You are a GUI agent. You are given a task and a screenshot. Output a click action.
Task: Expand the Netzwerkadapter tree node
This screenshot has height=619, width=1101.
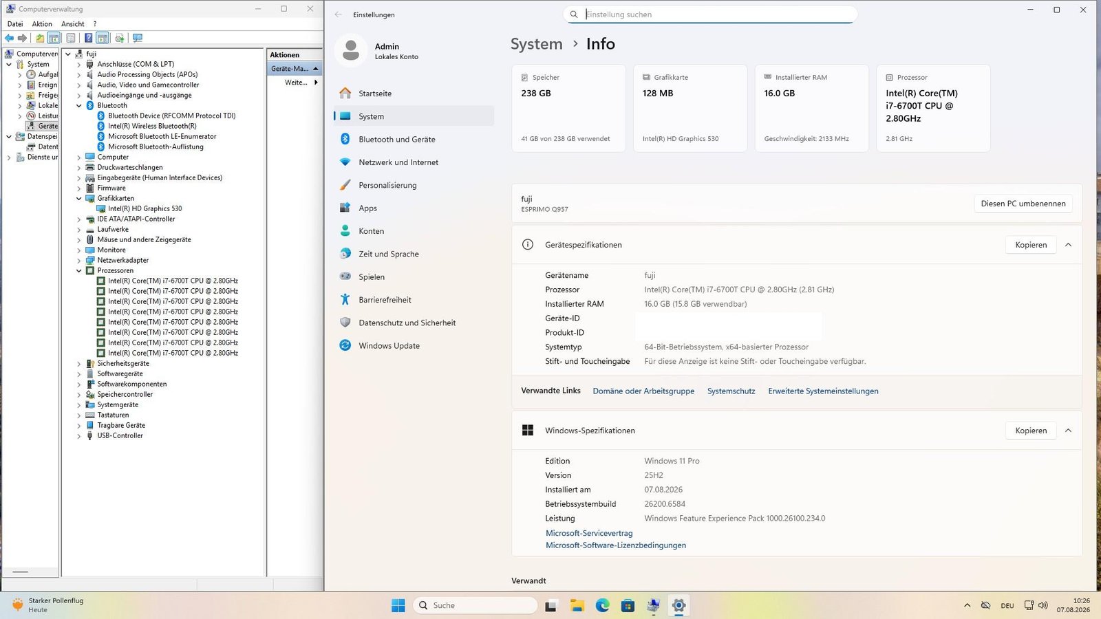(79, 261)
